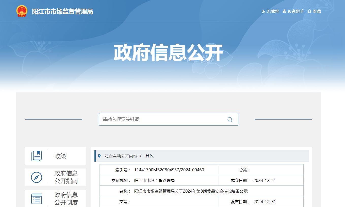Click the policy book icon
The image size is (345, 207).
(37, 156)
